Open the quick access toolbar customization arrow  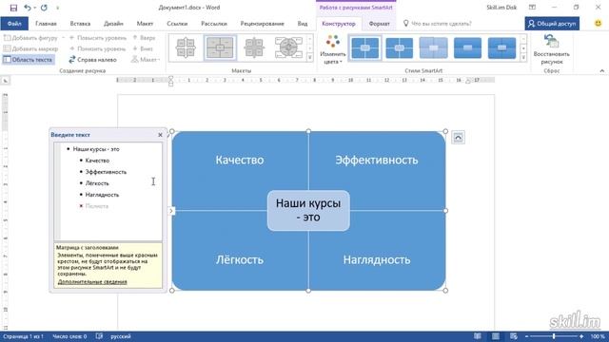point(58,8)
